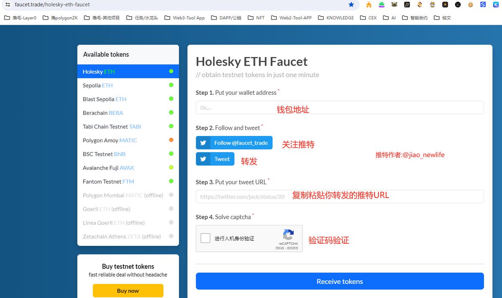Click offline Polygon Mumbai MATIC entry
This screenshot has height=298, width=502.
(x=128, y=195)
